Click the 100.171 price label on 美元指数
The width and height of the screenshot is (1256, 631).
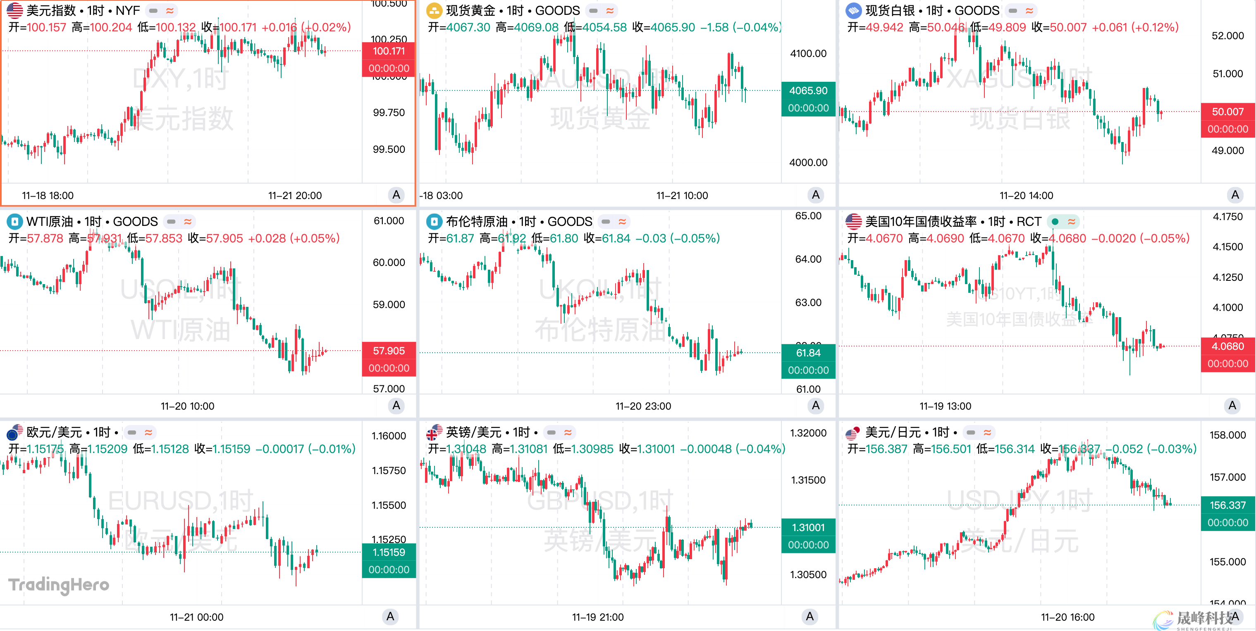coord(389,51)
